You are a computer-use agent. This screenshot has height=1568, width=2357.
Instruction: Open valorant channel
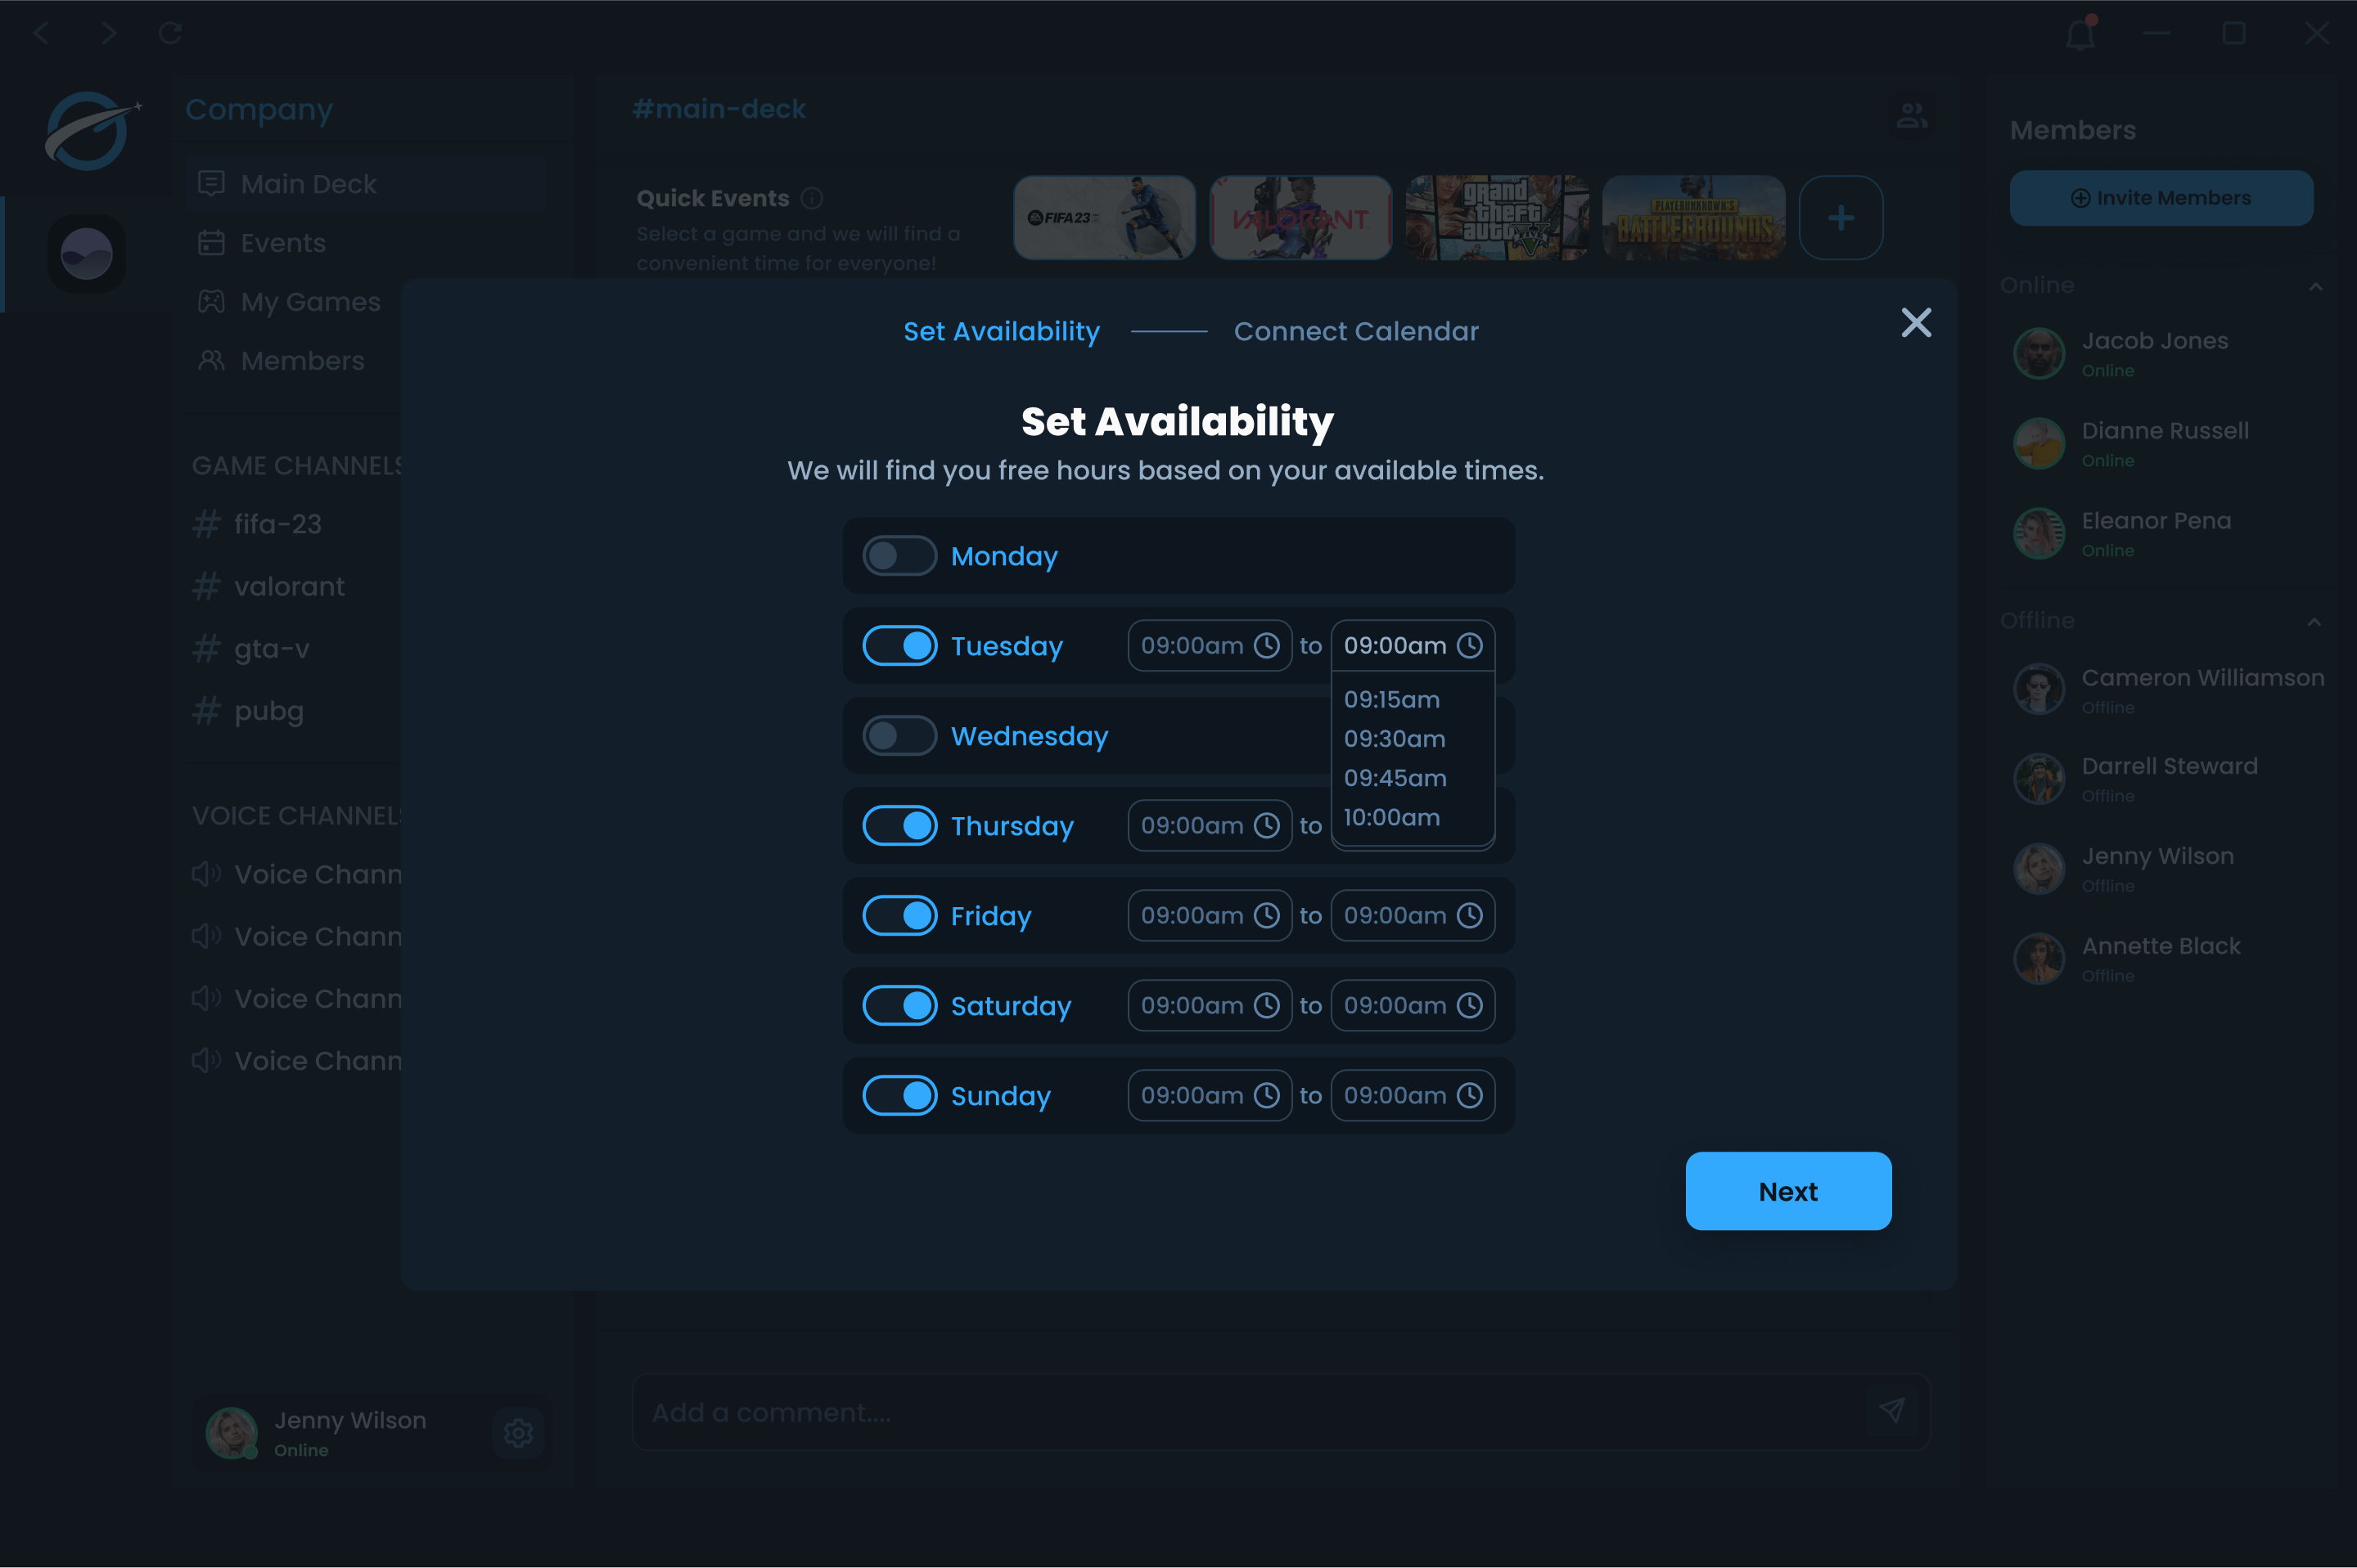269,586
